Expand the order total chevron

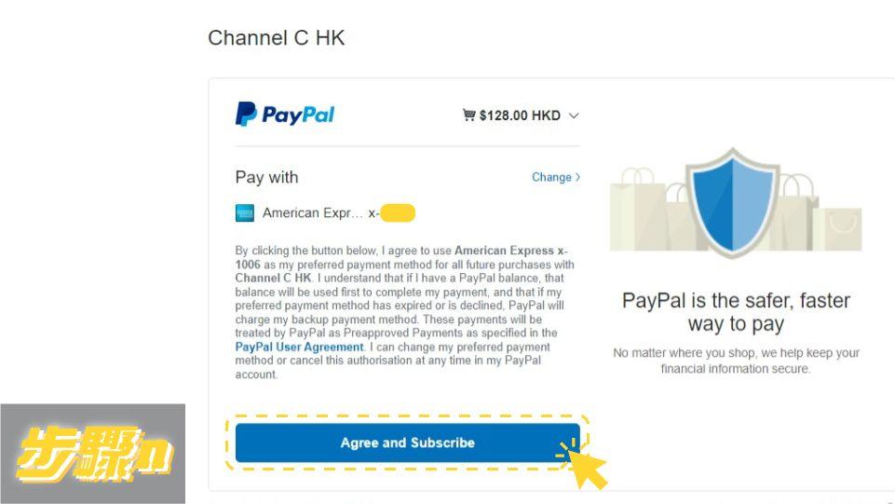pos(574,116)
